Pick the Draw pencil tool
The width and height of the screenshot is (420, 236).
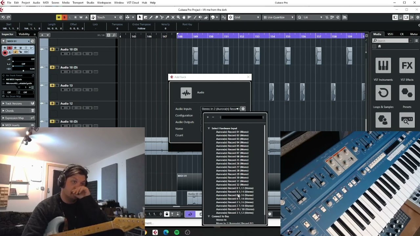(x=151, y=17)
